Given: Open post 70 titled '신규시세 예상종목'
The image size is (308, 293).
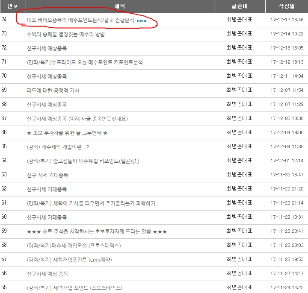Looking at the screenshot, I should (x=47, y=76).
